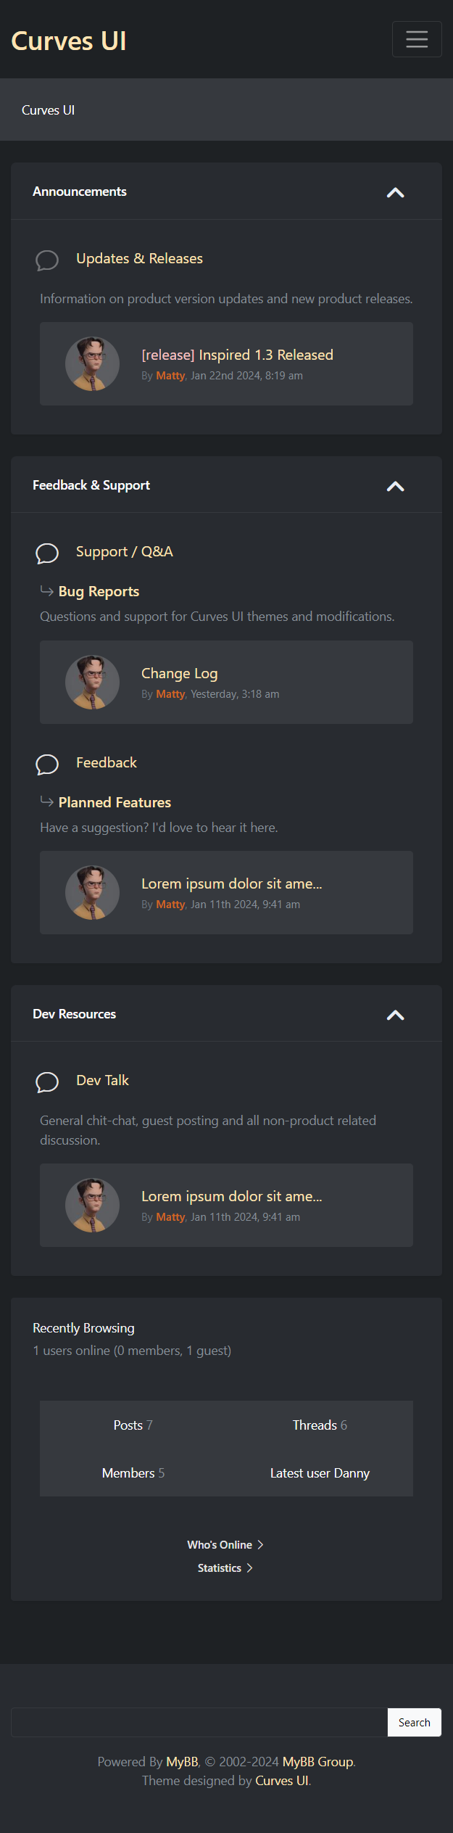Click the Dev Talk forum speech-bubble icon
This screenshot has height=1833, width=453.
[47, 1082]
